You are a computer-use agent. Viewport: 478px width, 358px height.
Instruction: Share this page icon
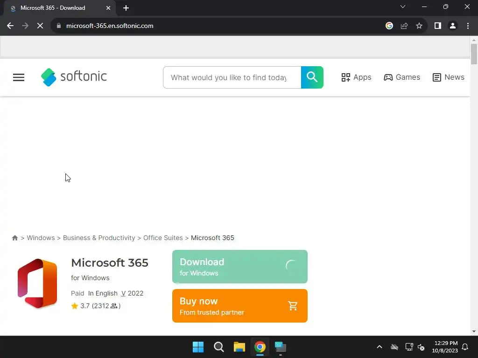coord(404,26)
